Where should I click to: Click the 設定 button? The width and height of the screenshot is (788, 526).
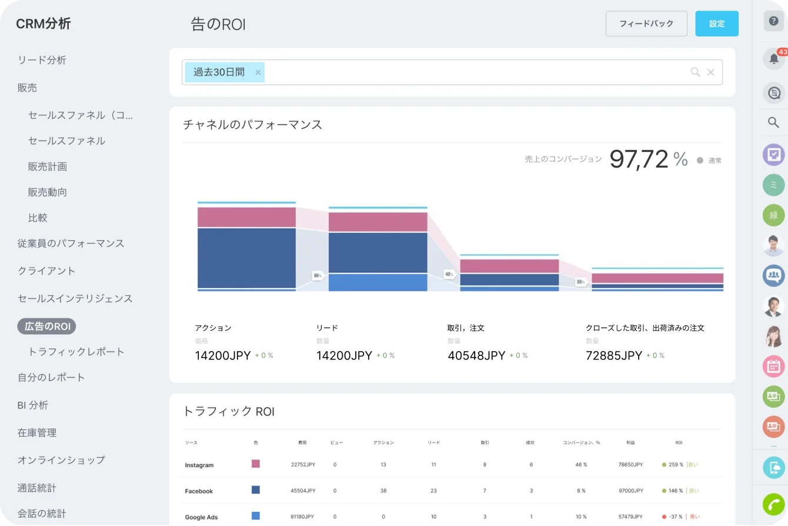point(717,24)
